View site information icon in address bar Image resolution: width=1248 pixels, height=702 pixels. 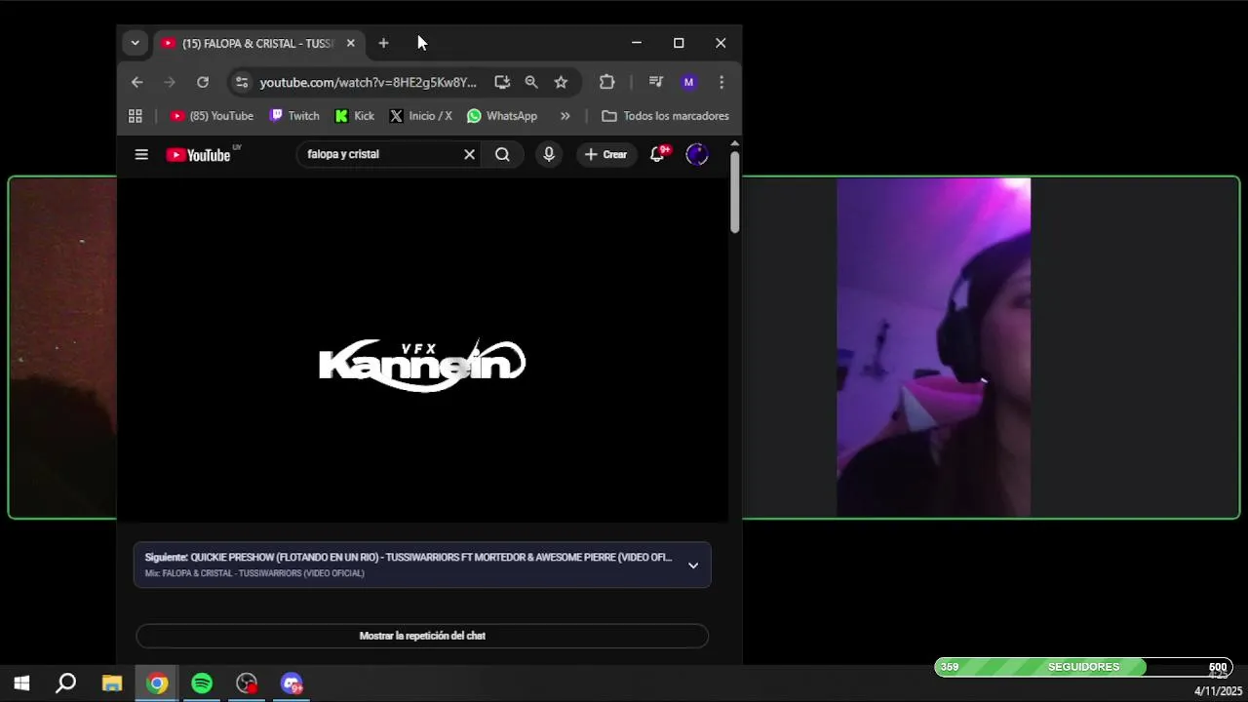pyautogui.click(x=242, y=82)
